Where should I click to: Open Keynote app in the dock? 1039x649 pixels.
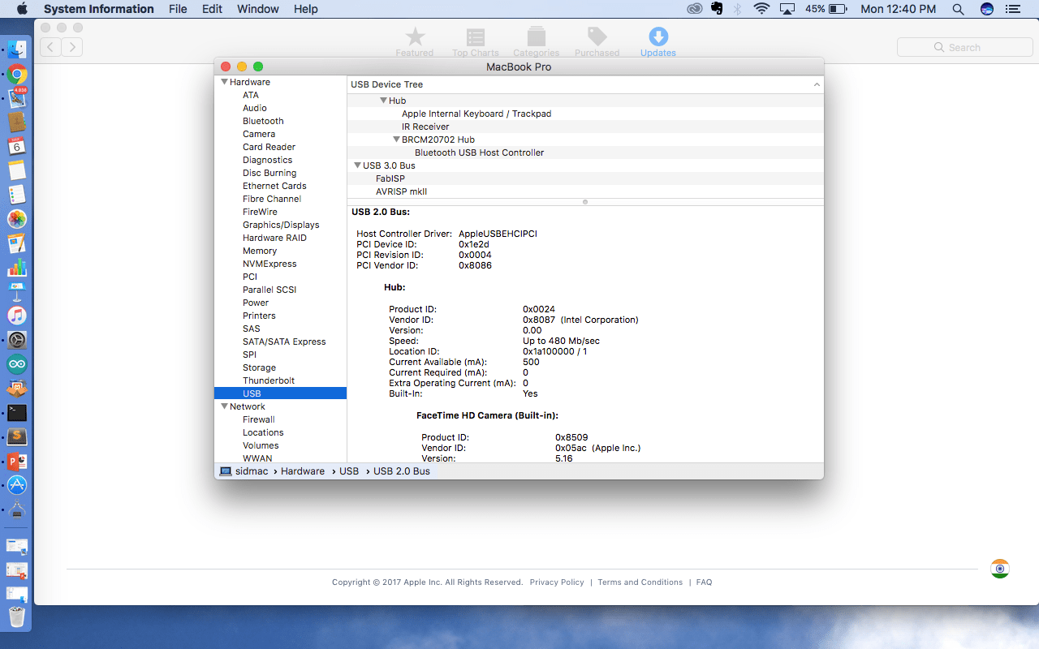pyautogui.click(x=17, y=291)
